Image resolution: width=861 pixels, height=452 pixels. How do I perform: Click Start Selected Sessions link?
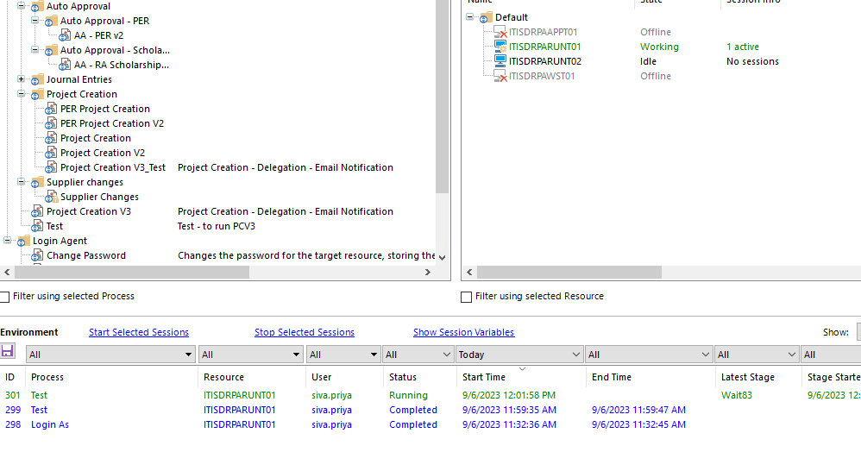(138, 332)
